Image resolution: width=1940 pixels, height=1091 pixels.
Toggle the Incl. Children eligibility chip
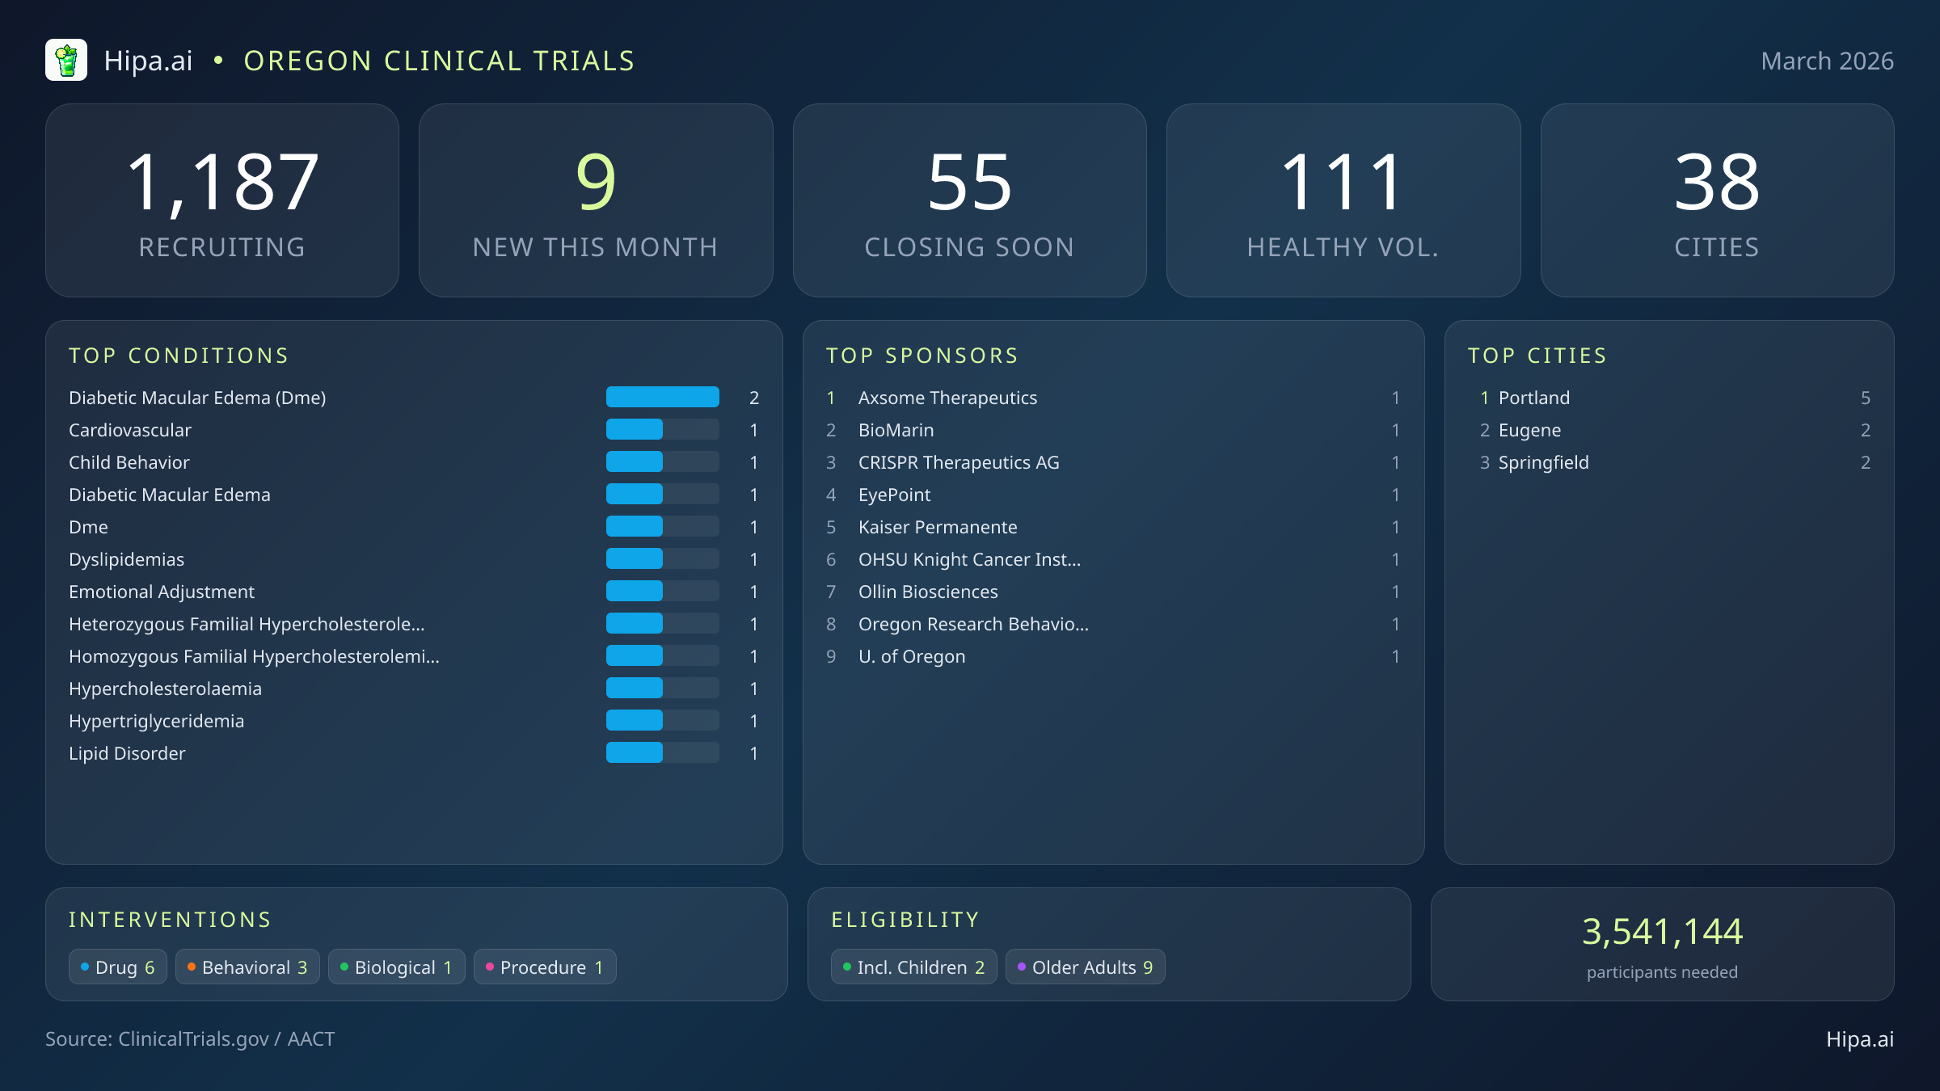913,966
